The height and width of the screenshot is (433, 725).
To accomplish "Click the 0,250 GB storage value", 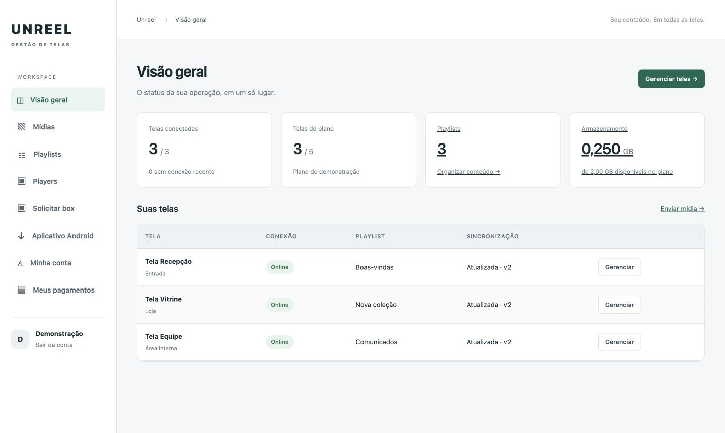I will 607,149.
